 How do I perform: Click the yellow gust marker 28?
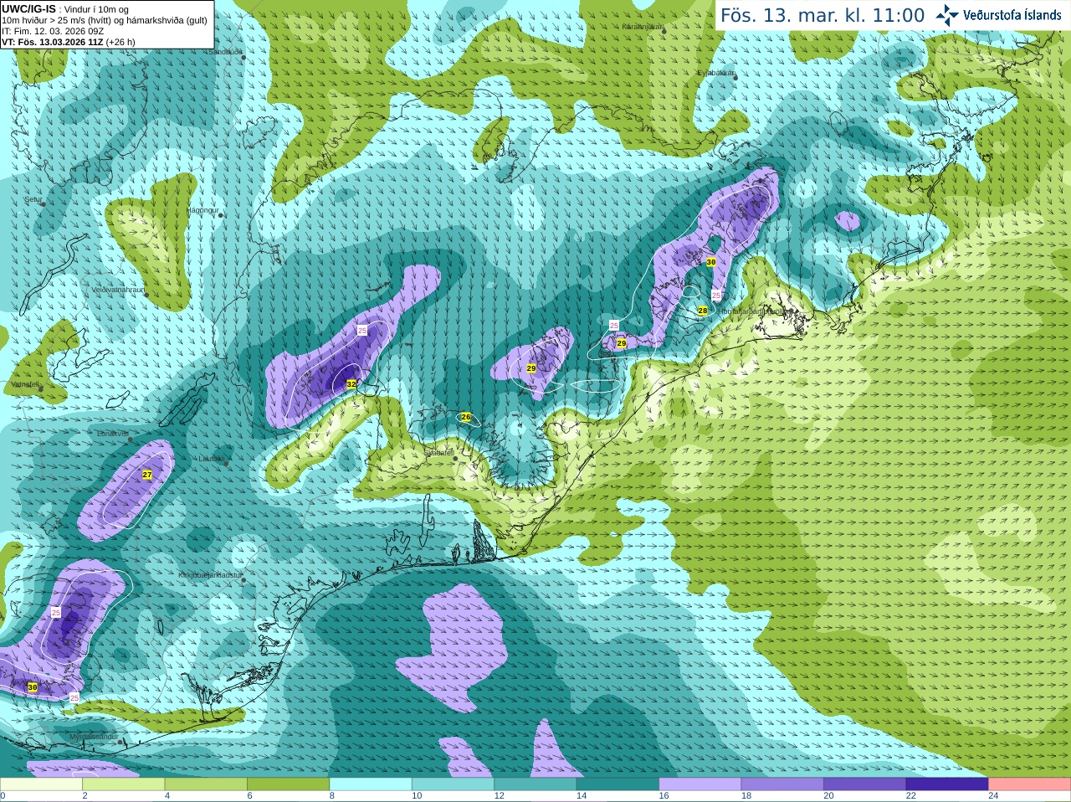tap(703, 311)
